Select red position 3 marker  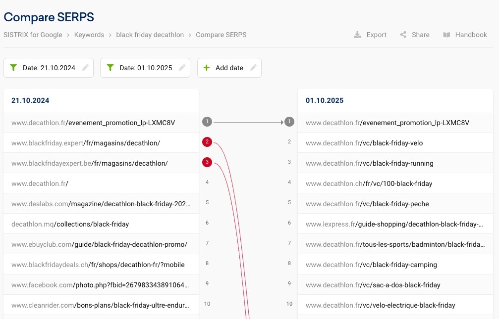[x=207, y=162]
